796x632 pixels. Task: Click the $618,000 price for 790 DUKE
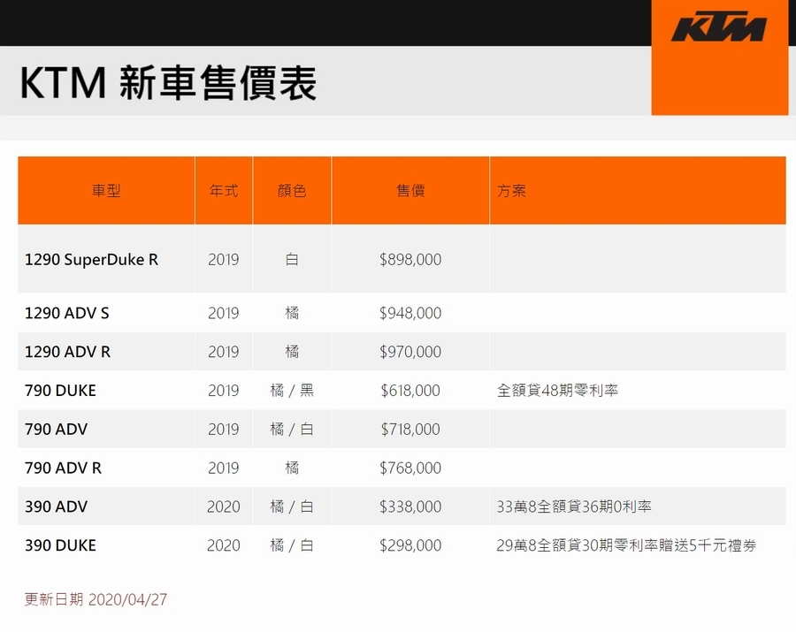[410, 391]
